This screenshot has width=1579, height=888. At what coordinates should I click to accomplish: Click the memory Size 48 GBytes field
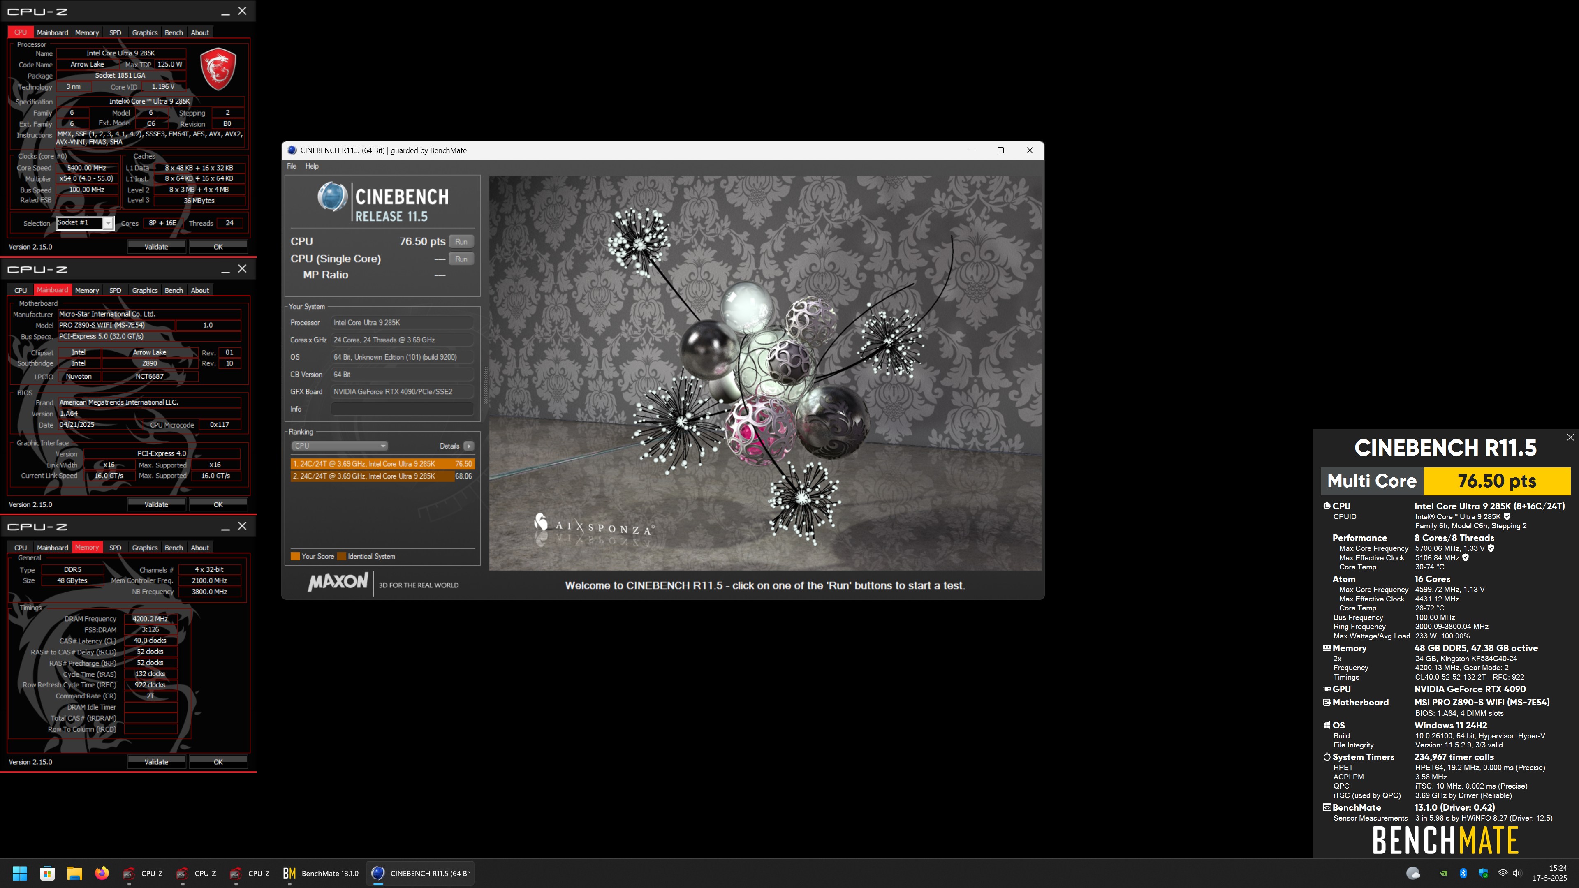(72, 581)
